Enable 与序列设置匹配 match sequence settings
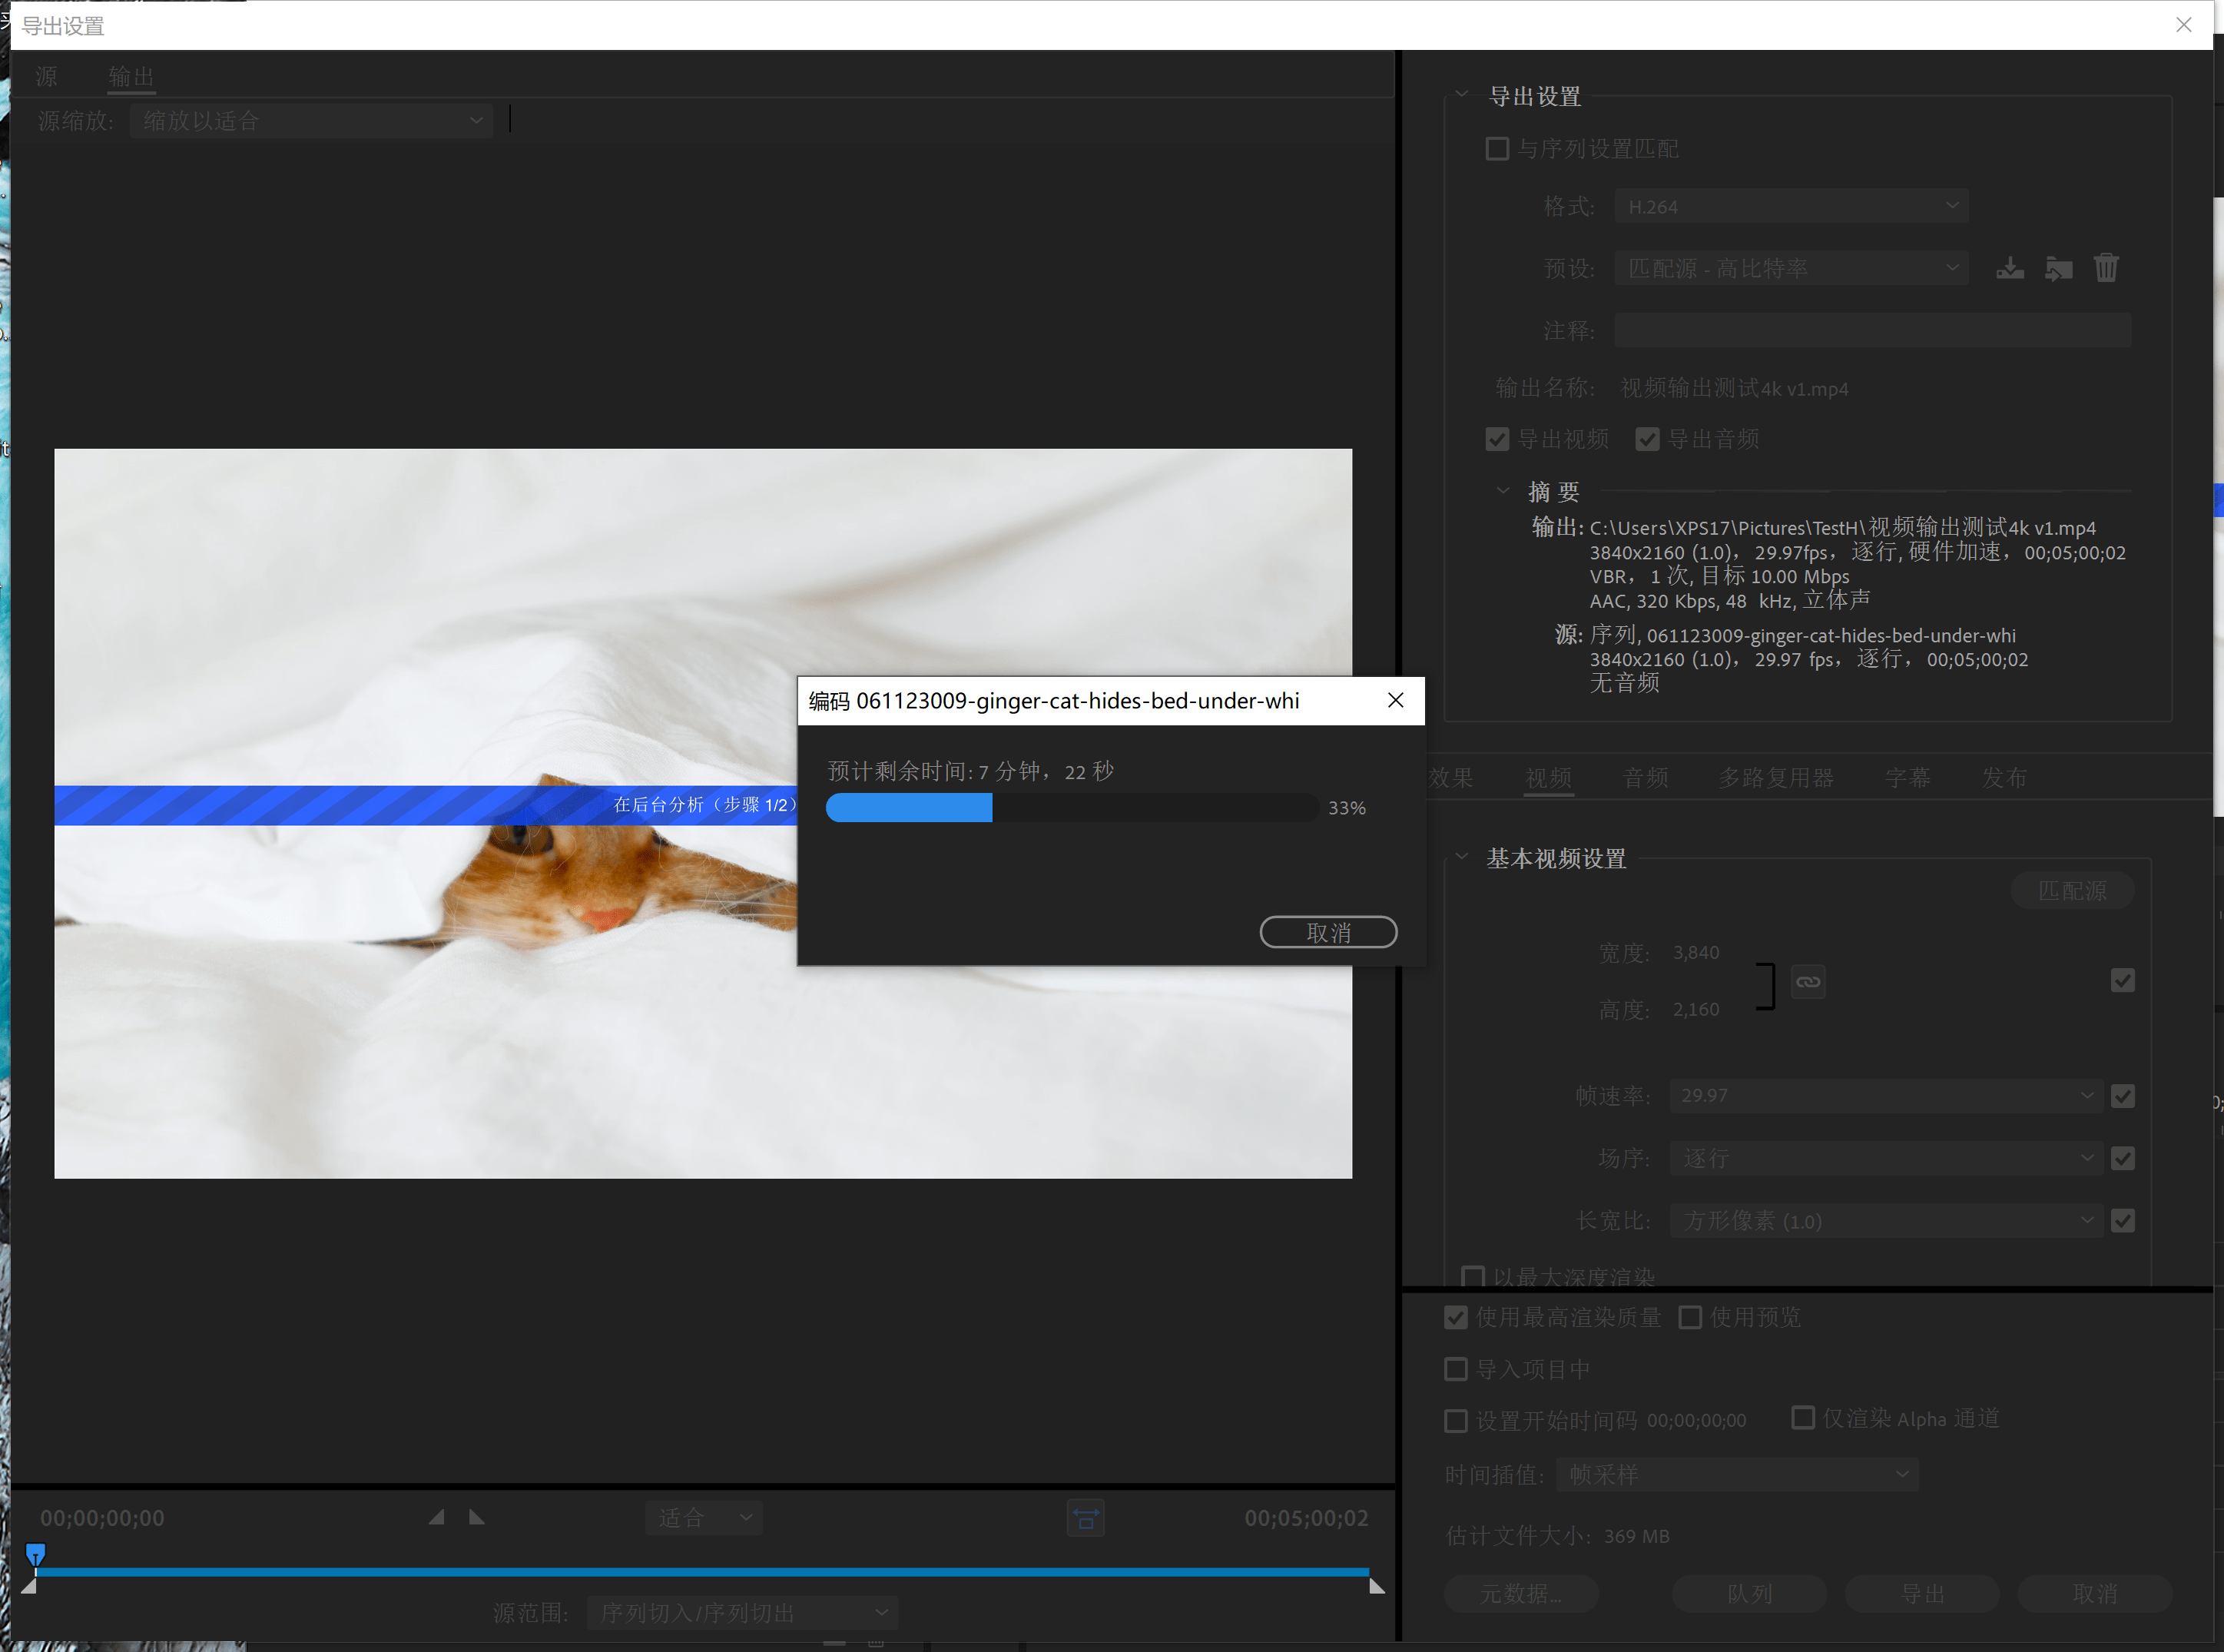This screenshot has height=1652, width=2224. pyautogui.click(x=1496, y=149)
